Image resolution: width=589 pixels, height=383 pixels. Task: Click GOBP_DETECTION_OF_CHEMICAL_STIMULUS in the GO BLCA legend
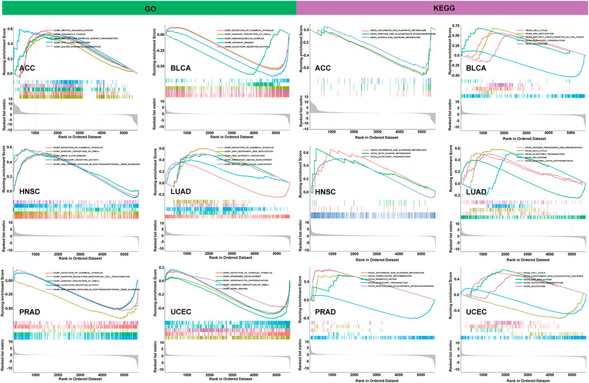[249, 30]
